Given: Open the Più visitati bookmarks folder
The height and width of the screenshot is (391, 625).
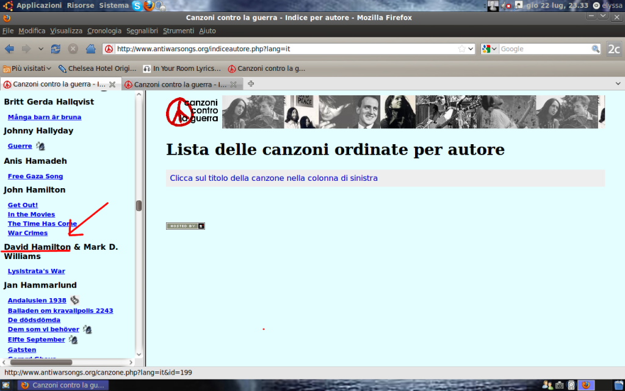Looking at the screenshot, I should (27, 68).
